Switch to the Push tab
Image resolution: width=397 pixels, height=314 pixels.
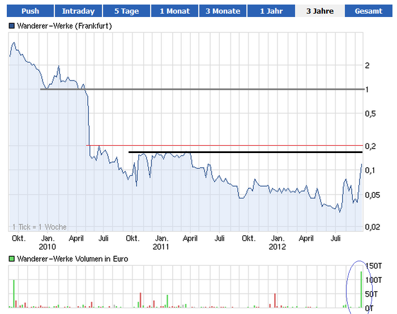[30, 11]
